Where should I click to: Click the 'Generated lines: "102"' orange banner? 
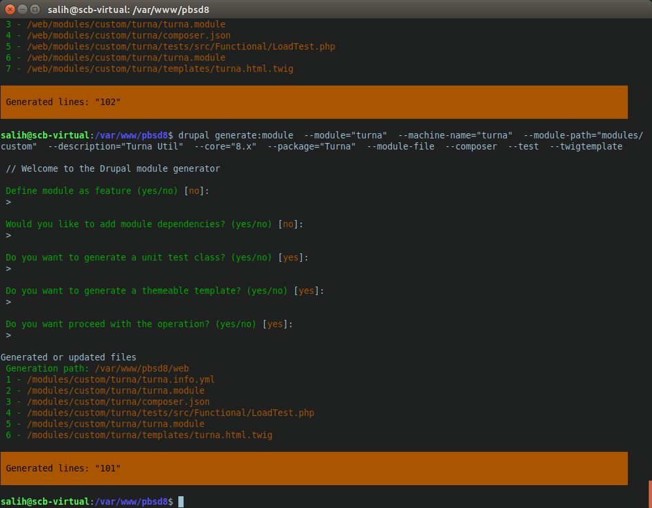click(x=314, y=103)
